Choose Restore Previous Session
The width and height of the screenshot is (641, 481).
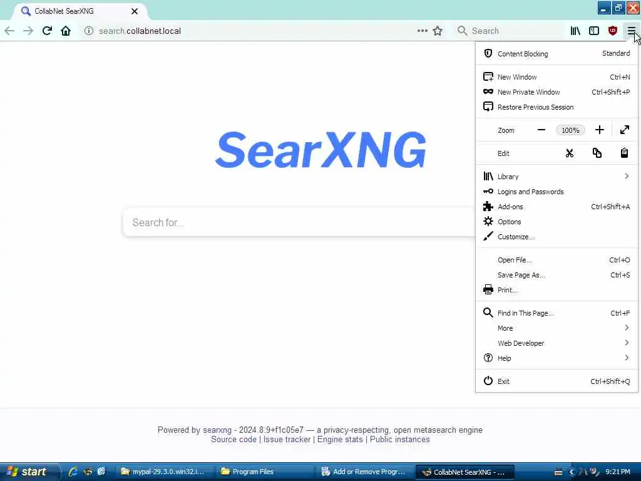tap(556, 107)
